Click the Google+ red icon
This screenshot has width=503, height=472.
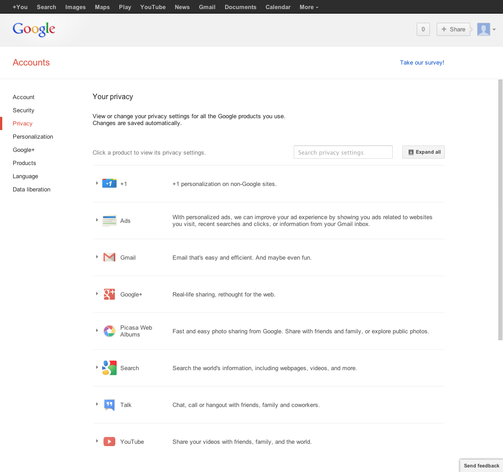pyautogui.click(x=109, y=294)
